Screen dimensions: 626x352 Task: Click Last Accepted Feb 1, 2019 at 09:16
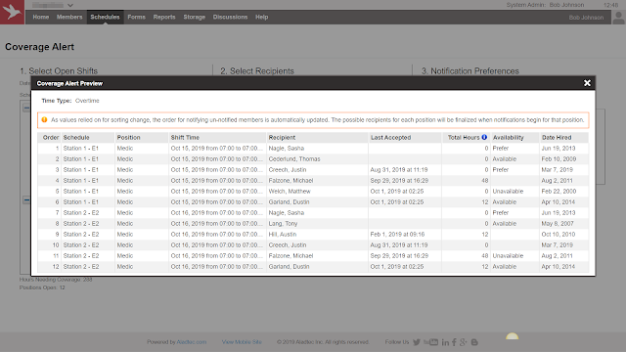coord(397,235)
